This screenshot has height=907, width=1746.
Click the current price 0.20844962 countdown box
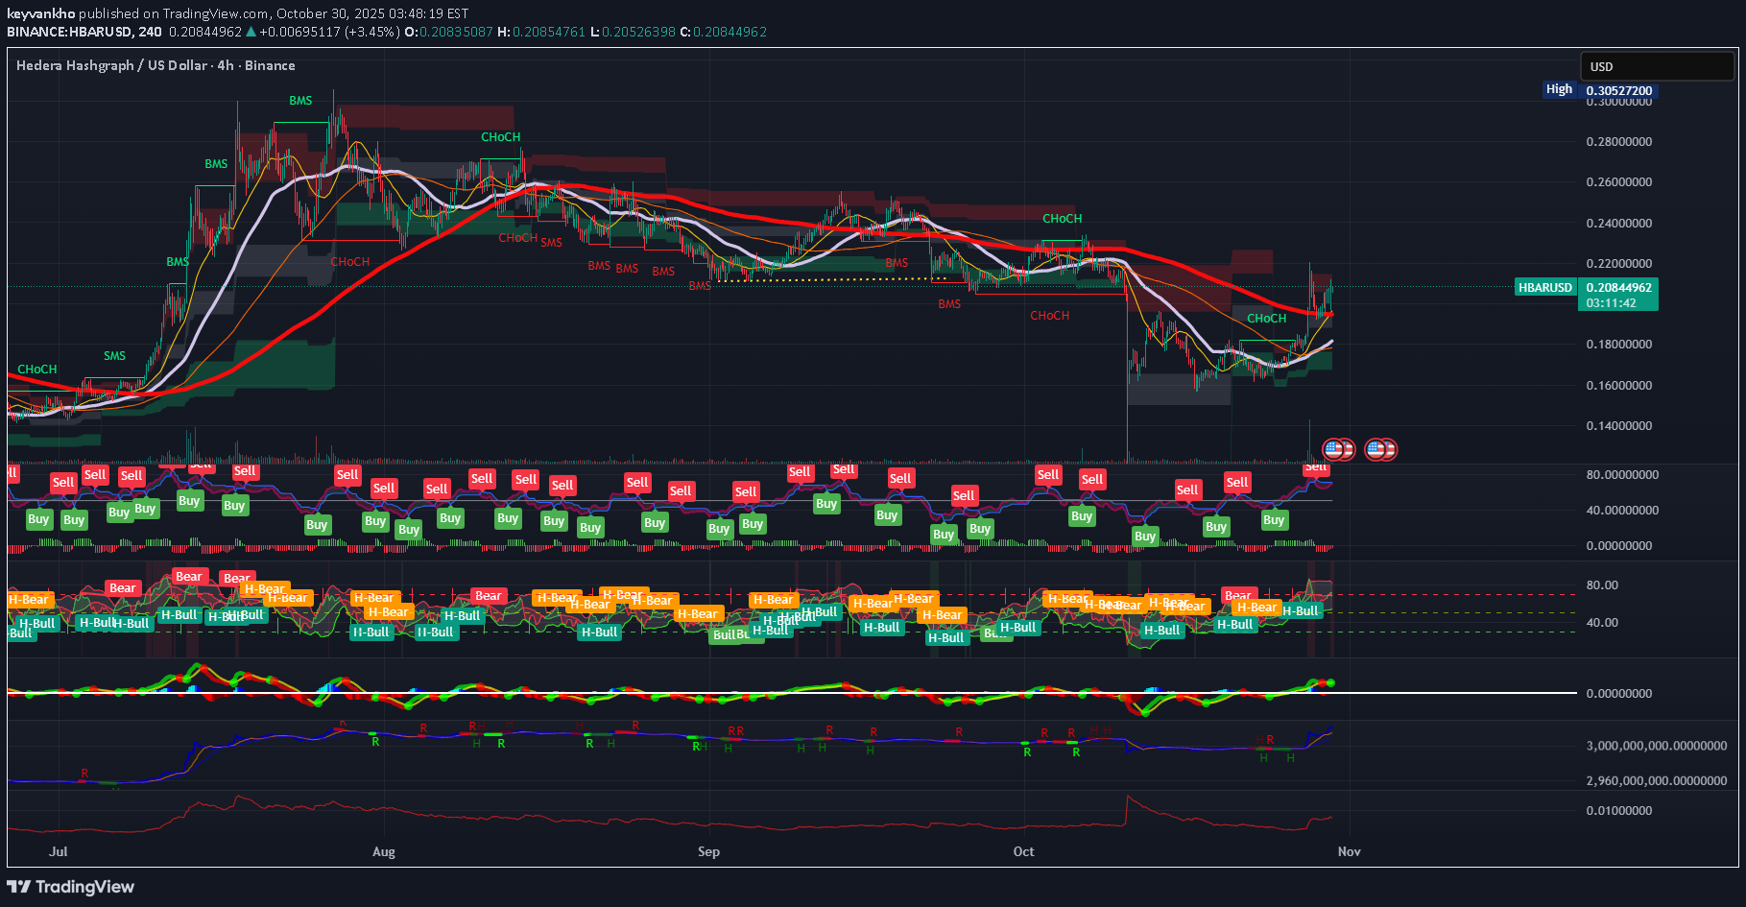1617,295
